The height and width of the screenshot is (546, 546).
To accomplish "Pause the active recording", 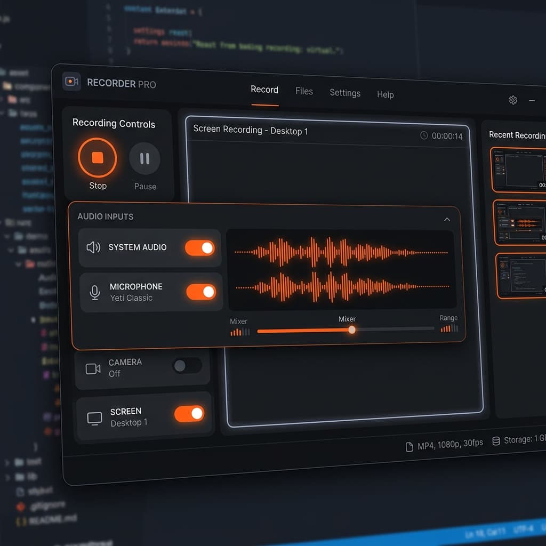I will tap(144, 158).
